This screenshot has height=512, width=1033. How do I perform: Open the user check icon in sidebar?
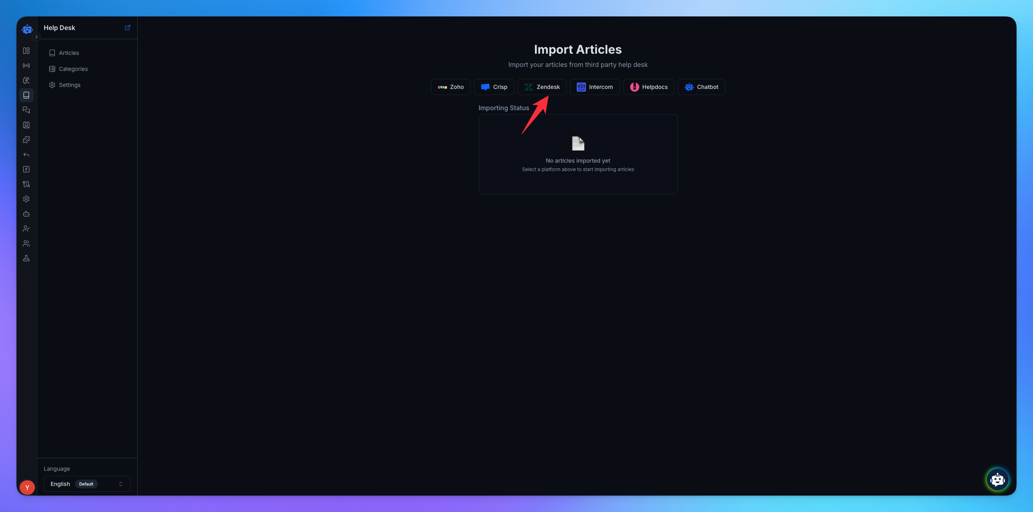pos(26,229)
